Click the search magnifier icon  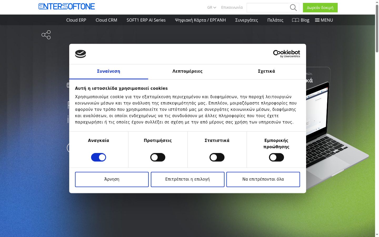(x=293, y=8)
